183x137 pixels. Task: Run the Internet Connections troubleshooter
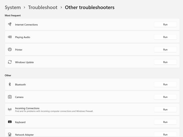[x=165, y=24]
